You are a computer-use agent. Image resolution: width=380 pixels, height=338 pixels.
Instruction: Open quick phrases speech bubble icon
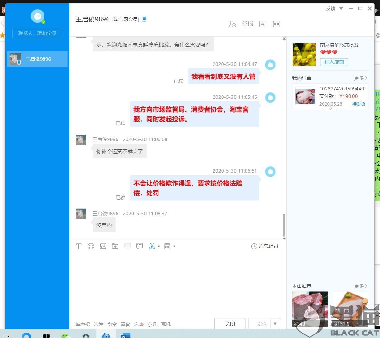[140, 246]
